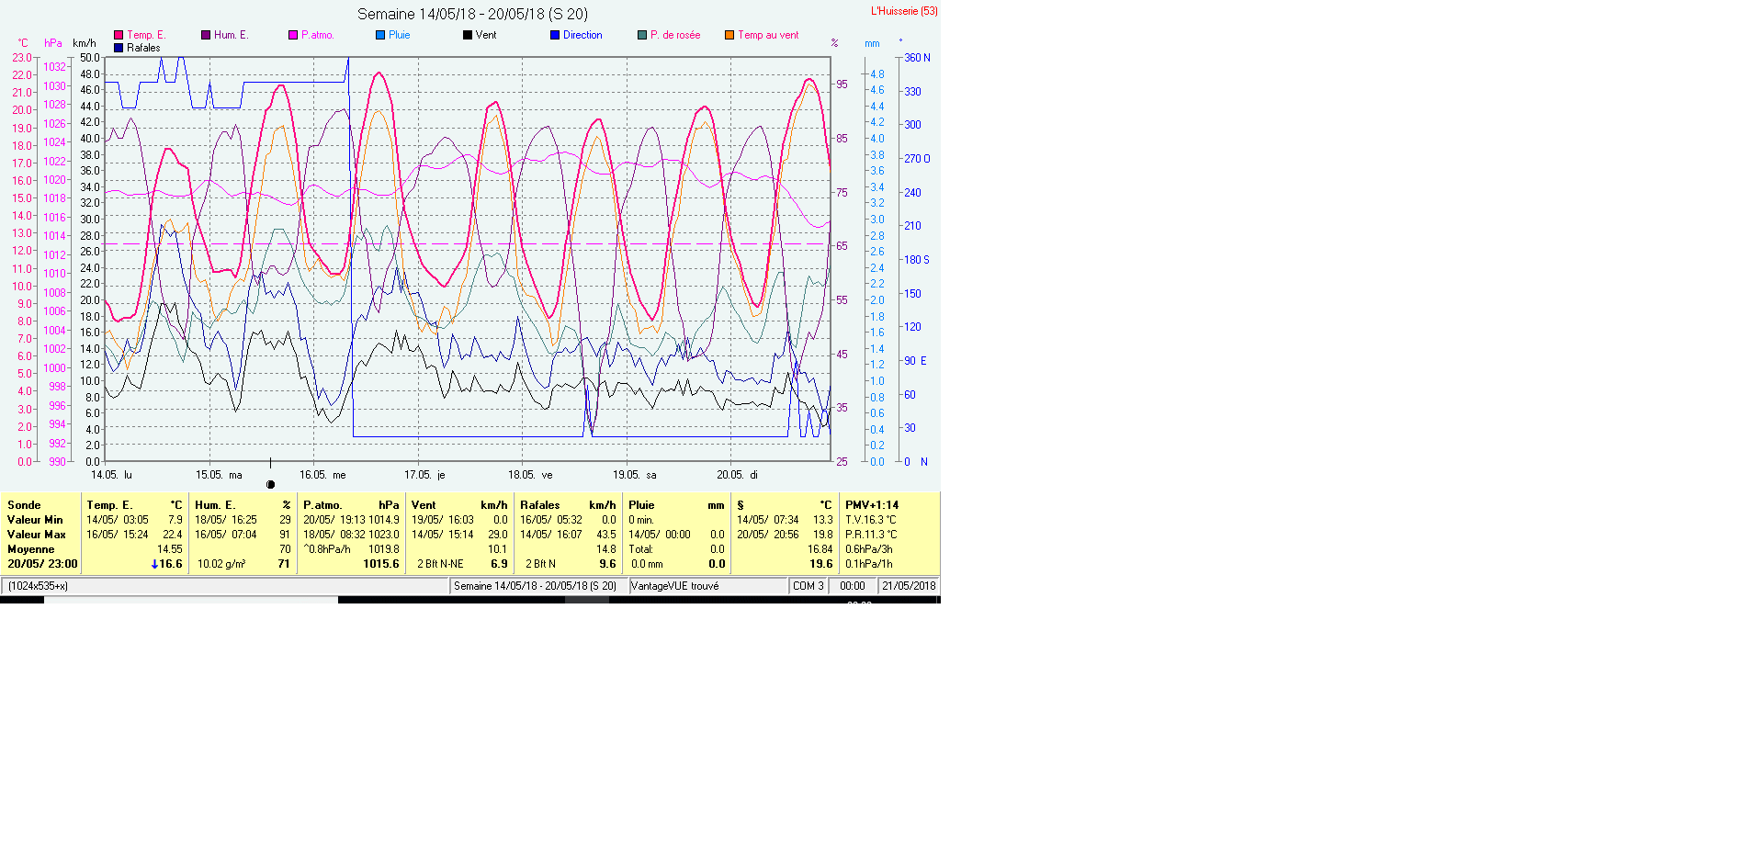Image resolution: width=1764 pixels, height=857 pixels.
Task: Click the moon phase marker below the time axis
Action: 270,484
